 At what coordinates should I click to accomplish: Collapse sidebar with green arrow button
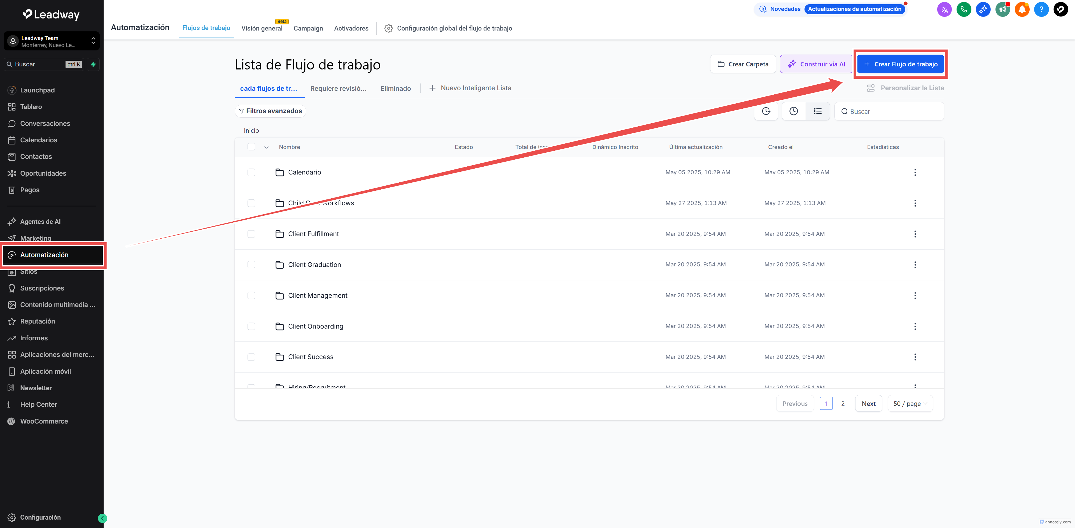point(102,518)
